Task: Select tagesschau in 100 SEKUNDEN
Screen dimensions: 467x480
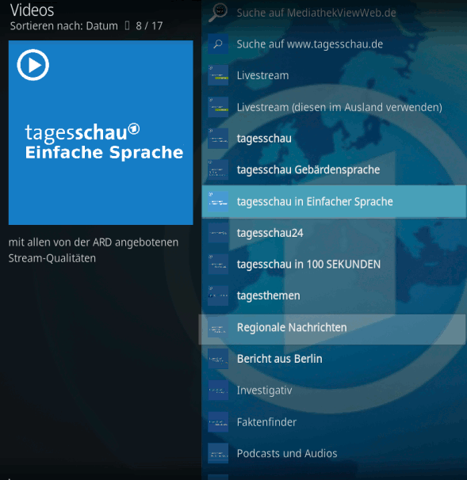Action: pos(334,265)
